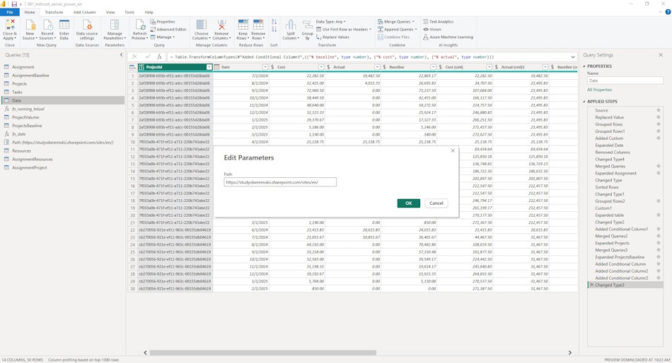Collapse the Queries pane

pyautogui.click(x=121, y=55)
